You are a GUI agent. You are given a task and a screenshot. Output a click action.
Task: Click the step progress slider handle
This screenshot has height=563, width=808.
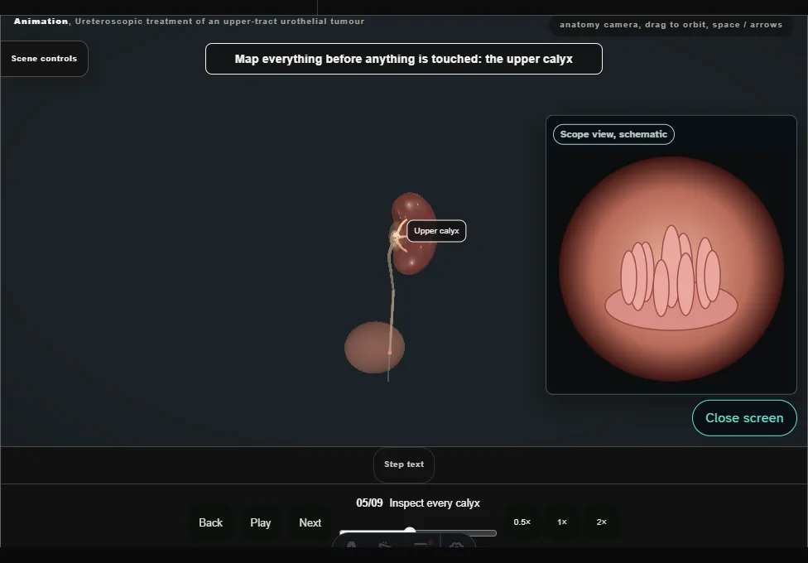pyautogui.click(x=410, y=531)
